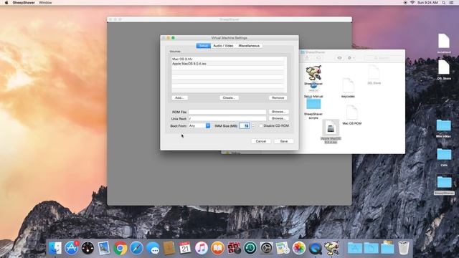Switch to the Setup tab

(204, 46)
